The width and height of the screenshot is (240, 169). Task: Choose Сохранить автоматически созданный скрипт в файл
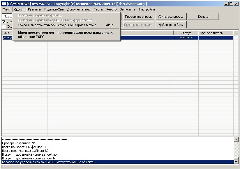pyautogui.click(x=66, y=25)
